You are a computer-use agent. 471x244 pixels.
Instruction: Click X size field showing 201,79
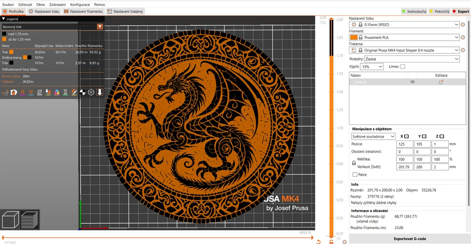point(405,167)
